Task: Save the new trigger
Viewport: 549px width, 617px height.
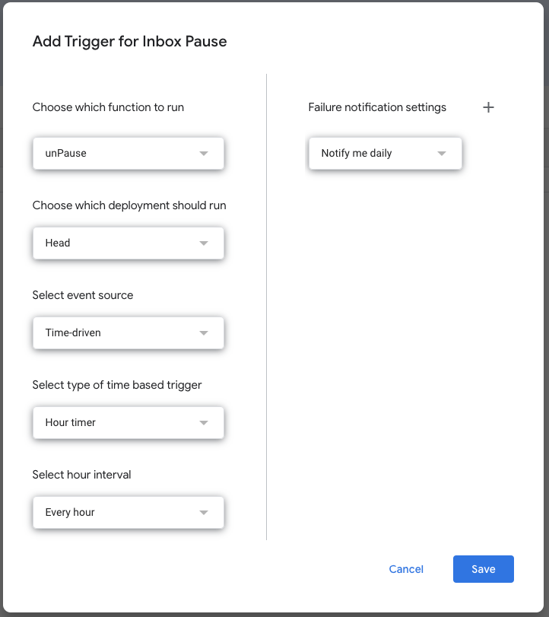Action: tap(484, 569)
